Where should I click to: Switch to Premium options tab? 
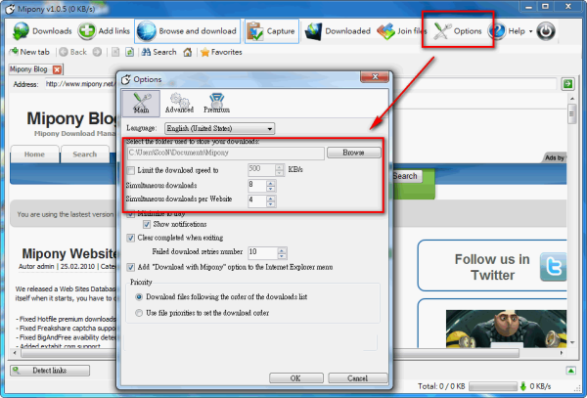pyautogui.click(x=216, y=103)
